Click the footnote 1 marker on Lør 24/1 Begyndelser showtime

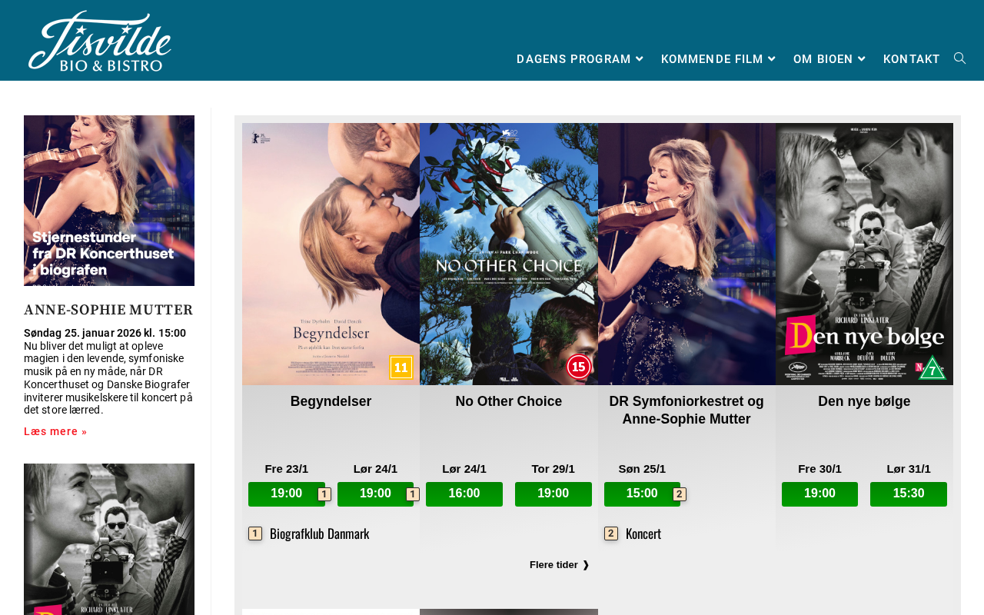pyautogui.click(x=413, y=494)
